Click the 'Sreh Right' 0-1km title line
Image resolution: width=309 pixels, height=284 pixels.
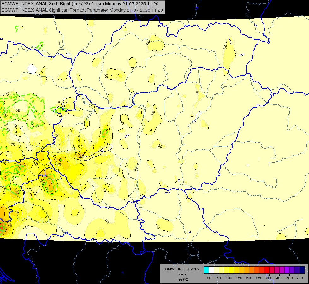tap(80, 4)
